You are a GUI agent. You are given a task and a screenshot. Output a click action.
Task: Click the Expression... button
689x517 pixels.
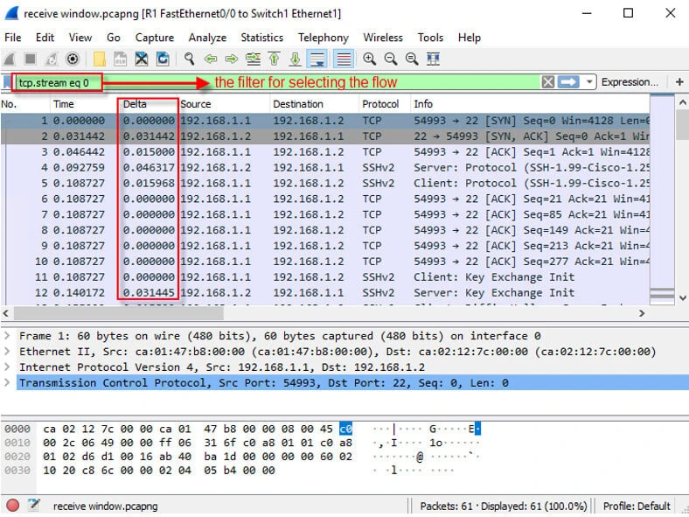click(630, 82)
